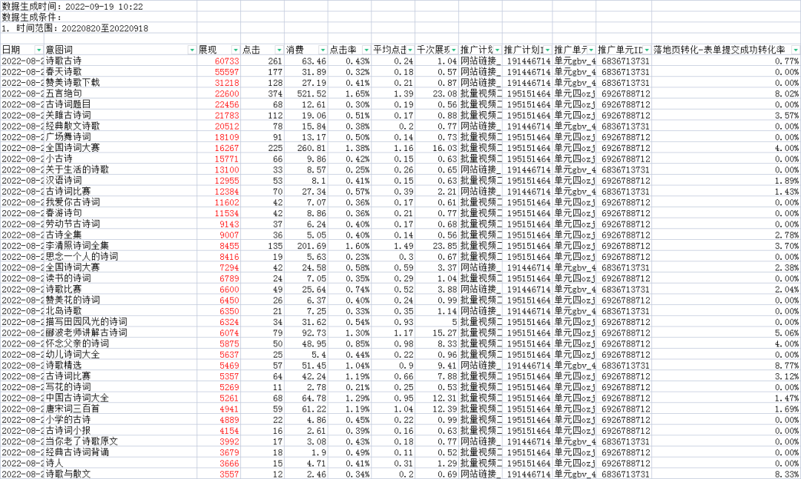Select the 李清照诗词全集 keyword cell
This screenshot has width=801, height=479.
77,245
